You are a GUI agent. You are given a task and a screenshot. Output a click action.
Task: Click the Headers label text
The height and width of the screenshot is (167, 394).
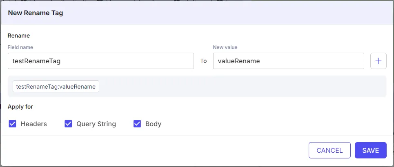(33, 124)
